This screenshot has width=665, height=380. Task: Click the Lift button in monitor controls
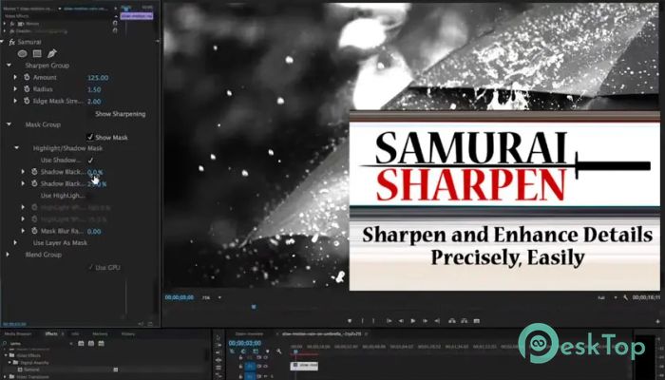452,321
